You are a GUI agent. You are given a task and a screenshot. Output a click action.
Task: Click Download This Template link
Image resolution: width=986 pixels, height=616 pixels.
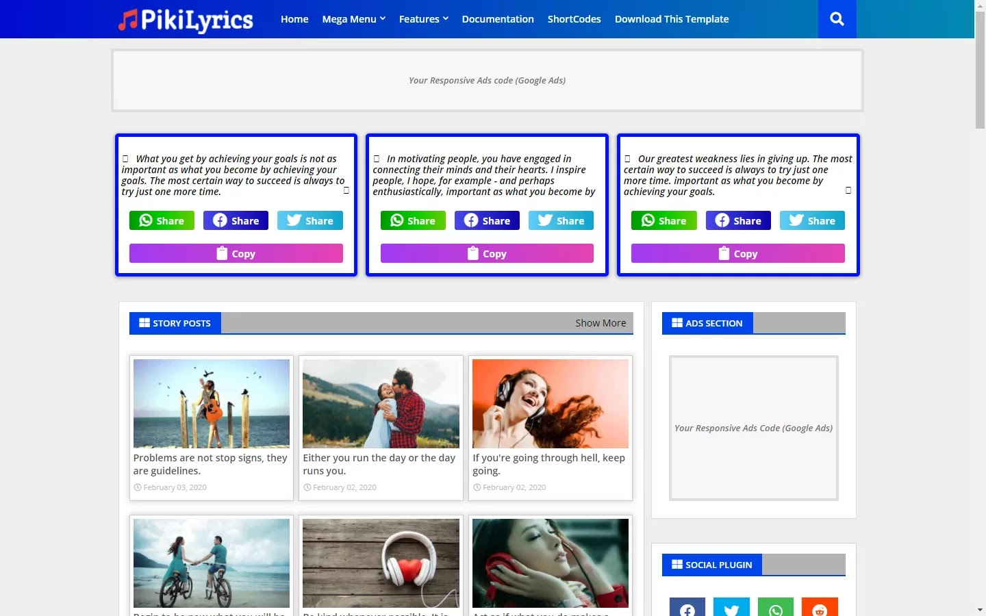click(x=672, y=19)
